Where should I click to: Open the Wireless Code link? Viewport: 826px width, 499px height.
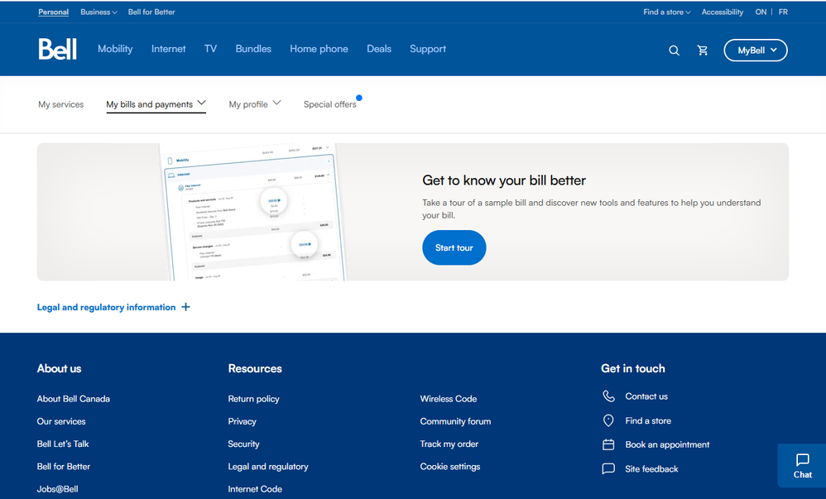click(x=449, y=399)
